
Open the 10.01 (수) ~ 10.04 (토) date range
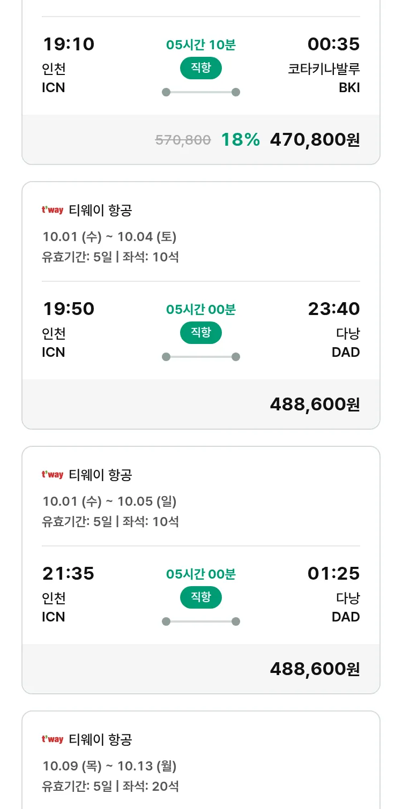pyautogui.click(x=109, y=236)
